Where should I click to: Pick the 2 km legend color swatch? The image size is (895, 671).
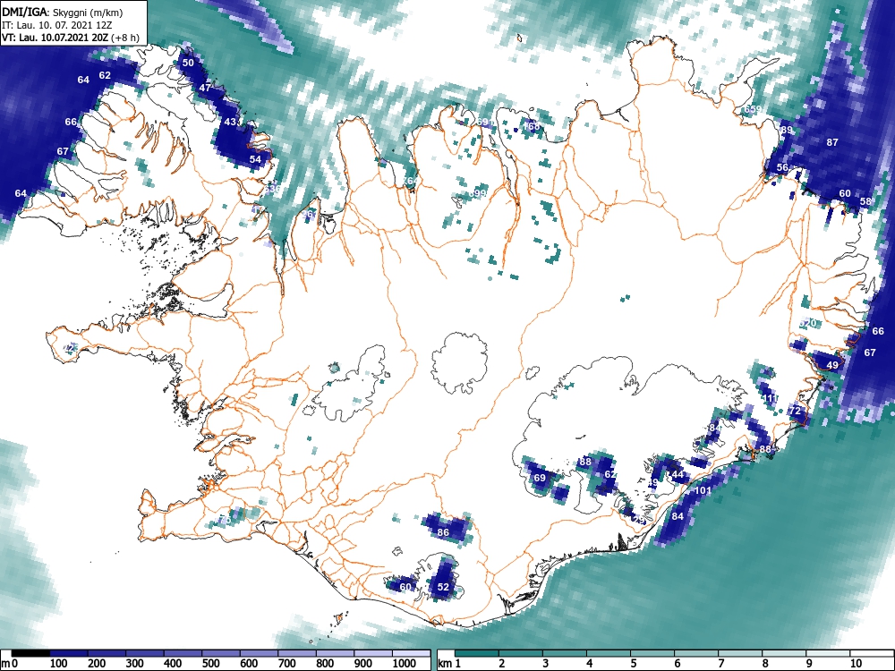[521, 653]
